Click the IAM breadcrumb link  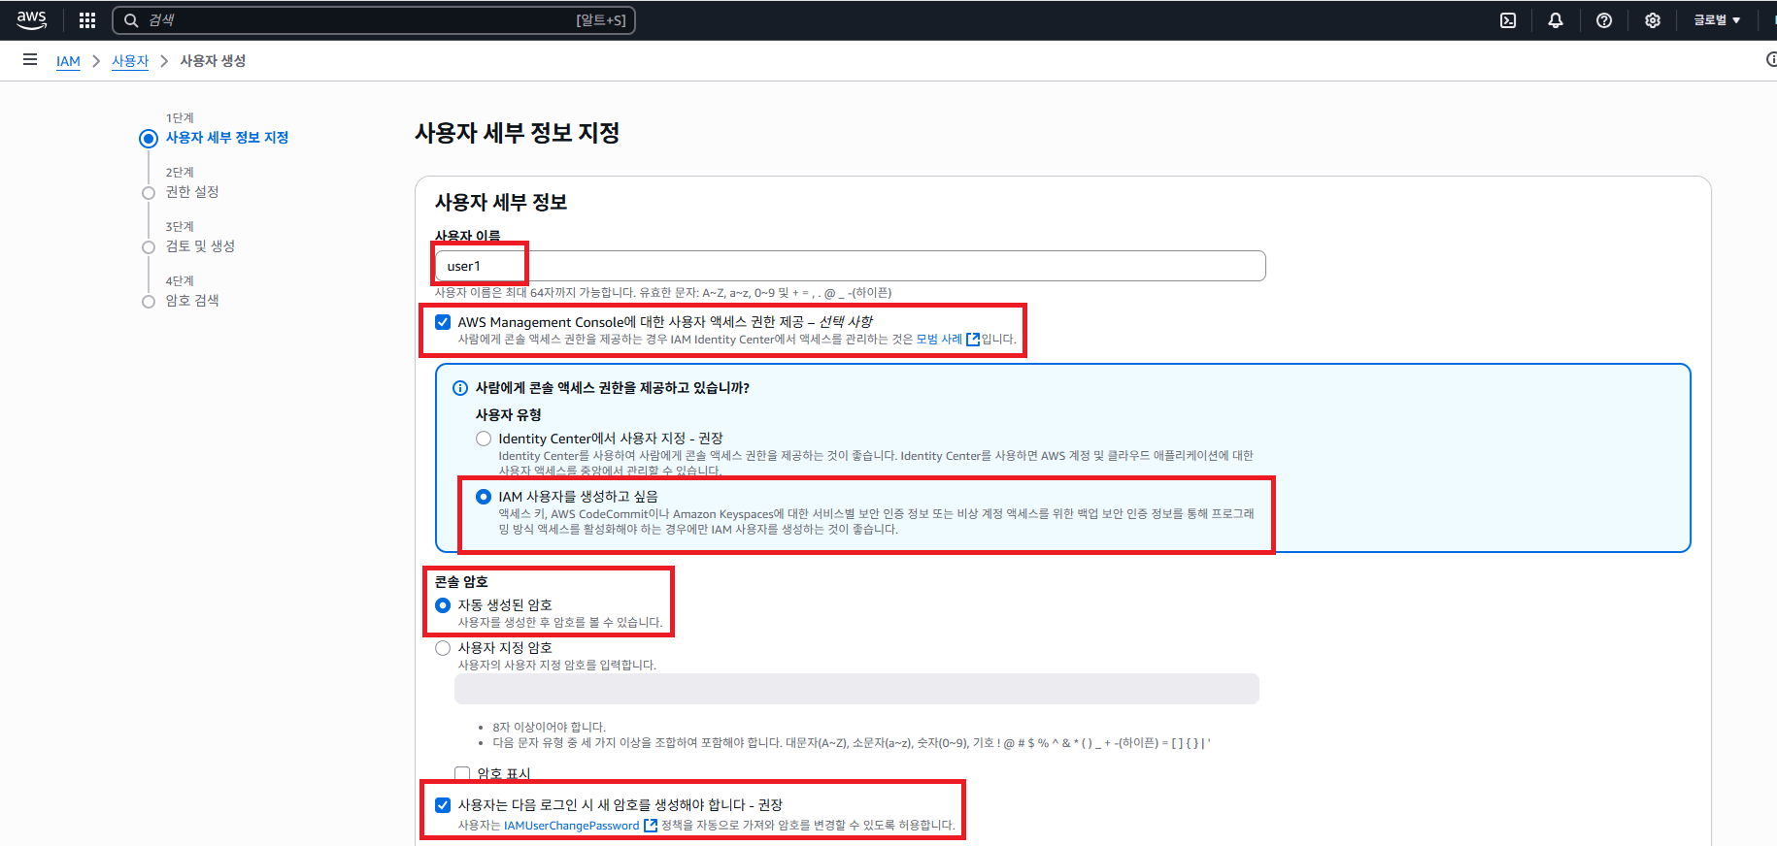tap(68, 61)
